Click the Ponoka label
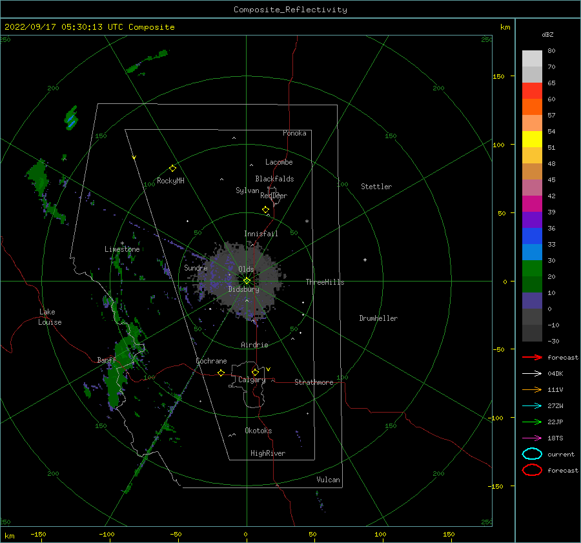Image resolution: width=581 pixels, height=543 pixels. click(294, 133)
